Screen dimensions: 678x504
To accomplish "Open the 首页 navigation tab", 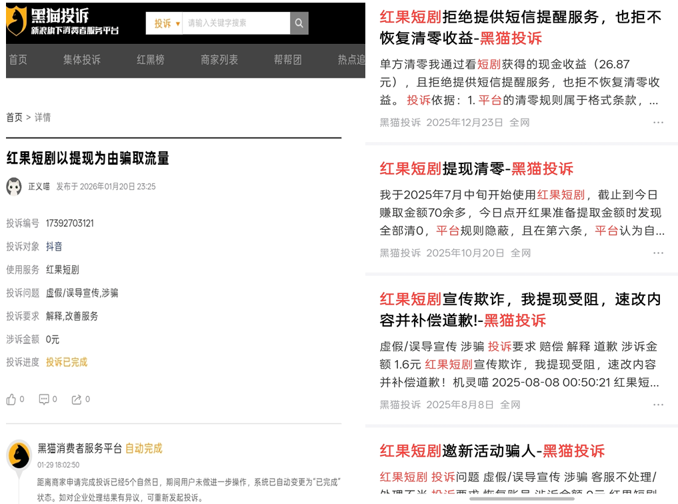I will 18,59.
